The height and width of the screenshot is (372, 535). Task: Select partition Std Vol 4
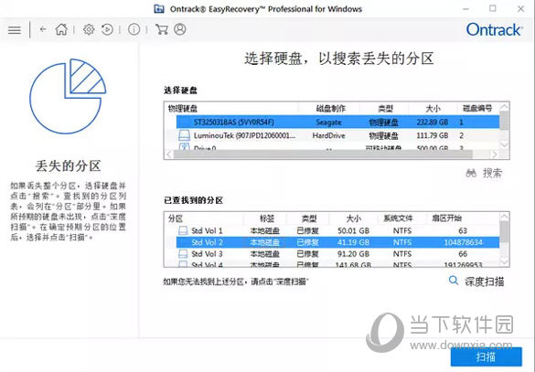coord(337,264)
